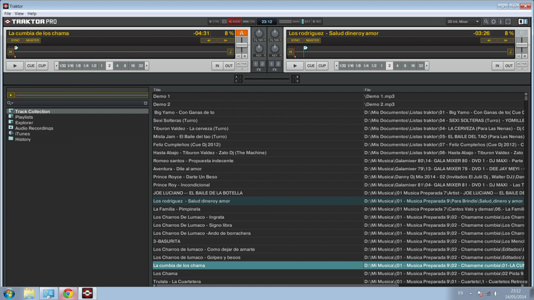Set loop OUT point on Deck B
Viewport: 534px width, 300px height.
(509, 66)
